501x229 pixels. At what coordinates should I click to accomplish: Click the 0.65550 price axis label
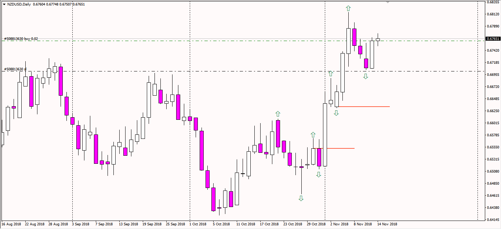493,147
